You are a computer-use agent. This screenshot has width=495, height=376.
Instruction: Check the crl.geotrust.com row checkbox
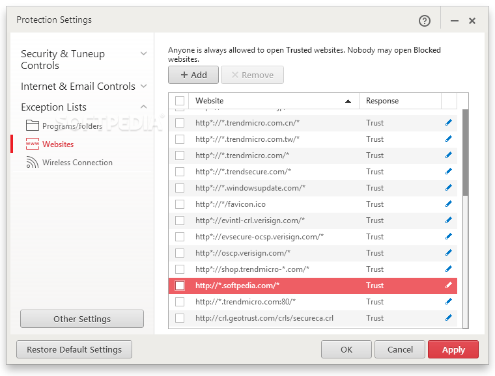(x=180, y=318)
